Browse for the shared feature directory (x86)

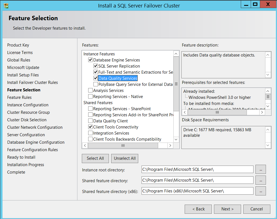[260, 191]
